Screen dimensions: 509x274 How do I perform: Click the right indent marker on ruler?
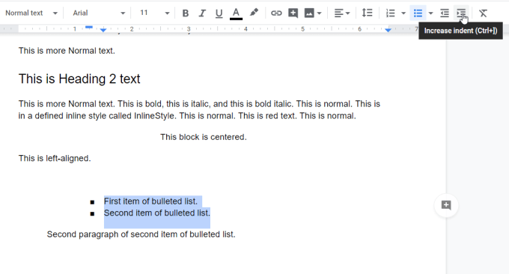click(388, 30)
